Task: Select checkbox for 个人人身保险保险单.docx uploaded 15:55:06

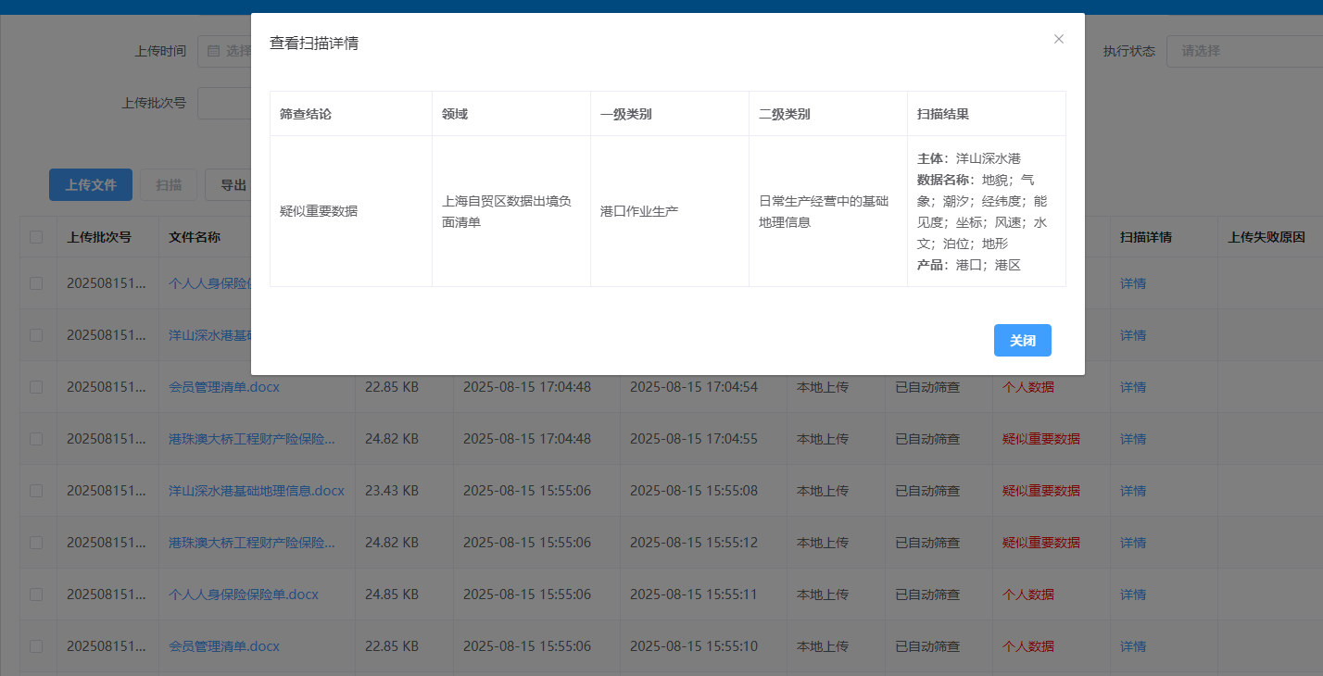Action: [36, 595]
